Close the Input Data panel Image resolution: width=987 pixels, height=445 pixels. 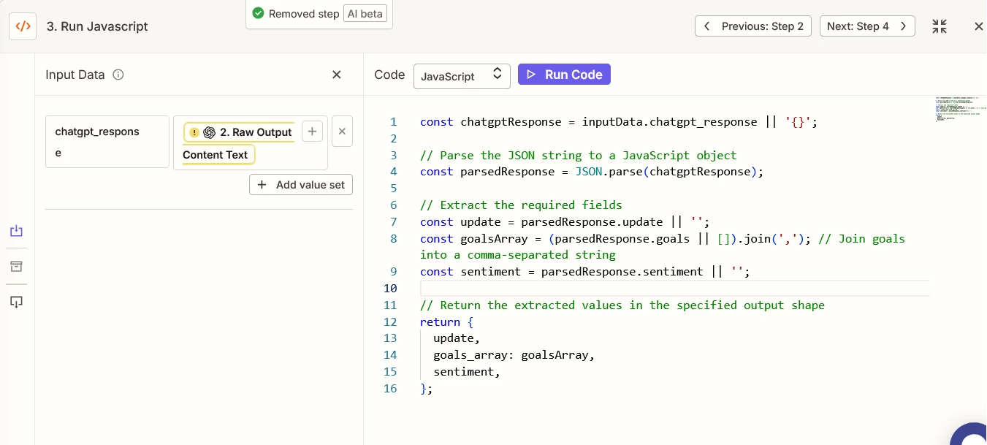click(337, 75)
